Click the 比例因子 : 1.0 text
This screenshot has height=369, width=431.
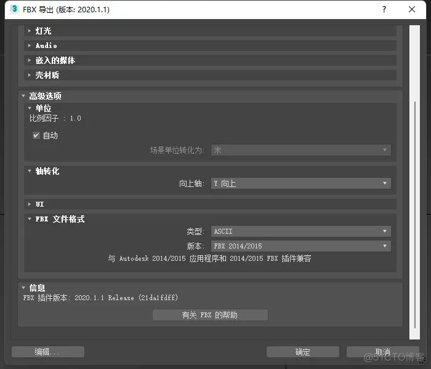click(55, 118)
